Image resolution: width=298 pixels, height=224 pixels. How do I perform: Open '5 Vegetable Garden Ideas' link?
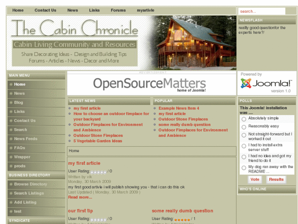[98, 141]
